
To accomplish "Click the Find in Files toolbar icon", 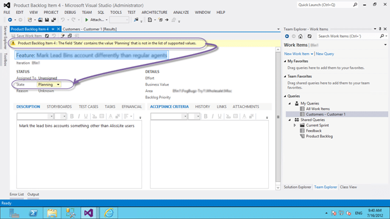I will pos(136,20).
